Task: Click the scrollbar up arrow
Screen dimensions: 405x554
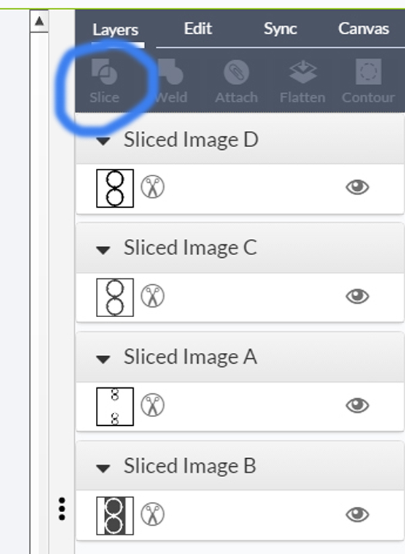Action: point(39,21)
